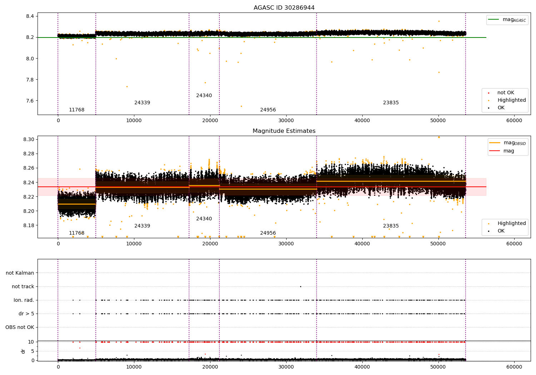The image size is (536, 375).
Task: Click 'OK' entry in the Magnitude Estimates legend
Action: pos(501,231)
